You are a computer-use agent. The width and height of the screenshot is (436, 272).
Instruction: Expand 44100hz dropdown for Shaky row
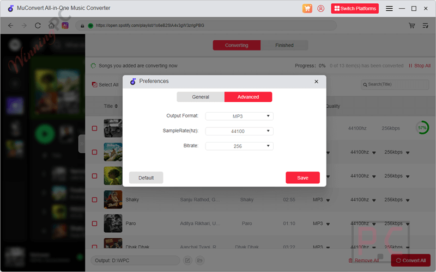pyautogui.click(x=374, y=200)
